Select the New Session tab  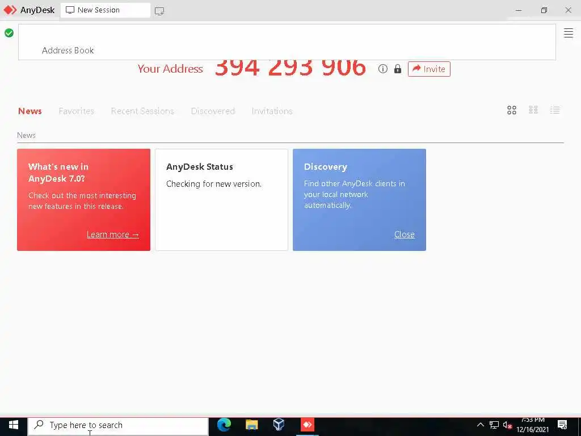pos(106,10)
